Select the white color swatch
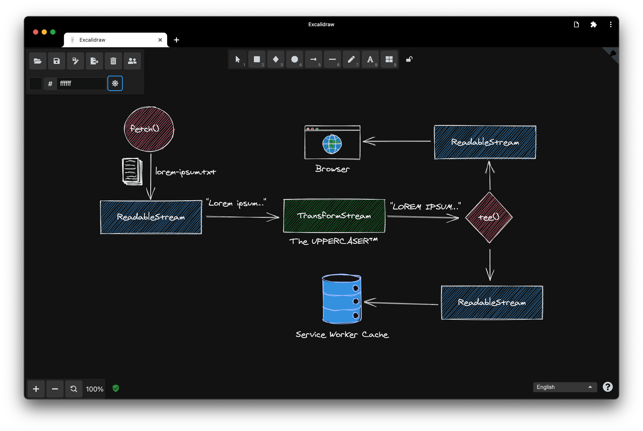643x431 pixels. tap(36, 84)
